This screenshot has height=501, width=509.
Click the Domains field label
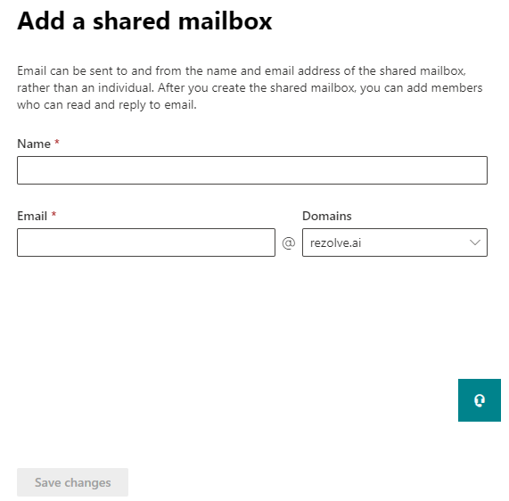click(x=327, y=216)
